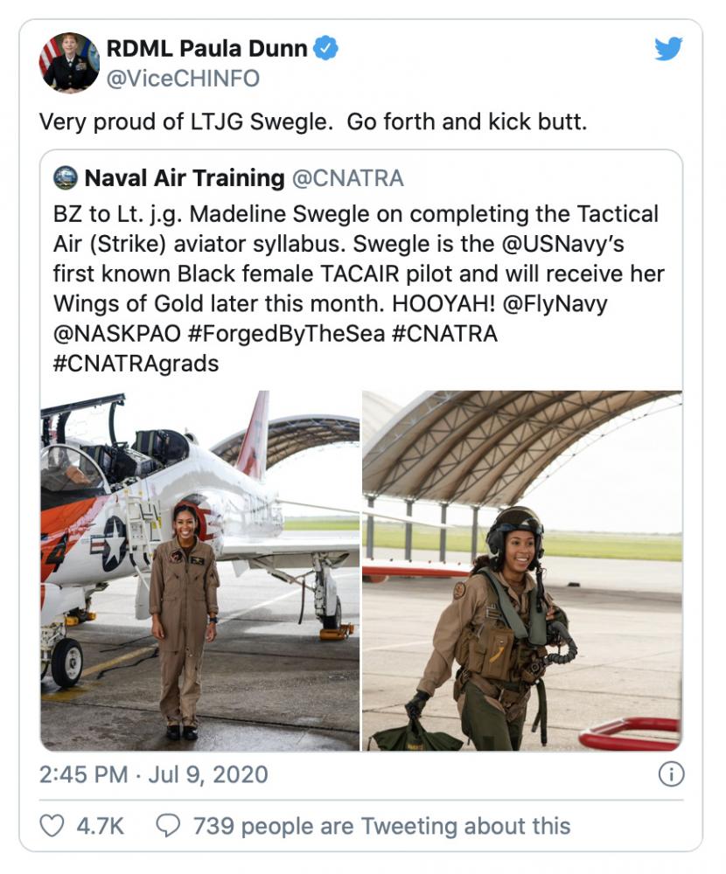Open the photo of pilot beside jet

click(200, 570)
